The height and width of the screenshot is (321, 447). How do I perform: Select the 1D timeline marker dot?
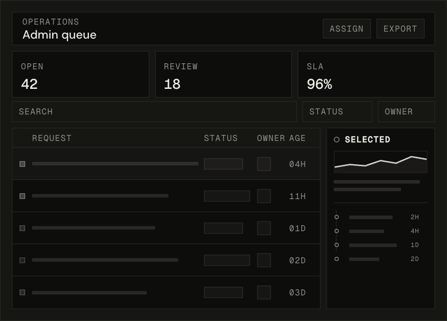pos(337,245)
